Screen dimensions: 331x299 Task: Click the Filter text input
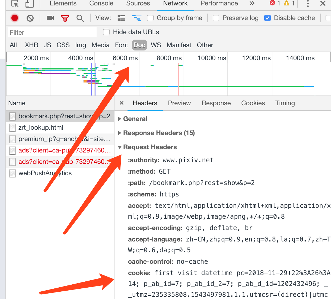point(52,32)
